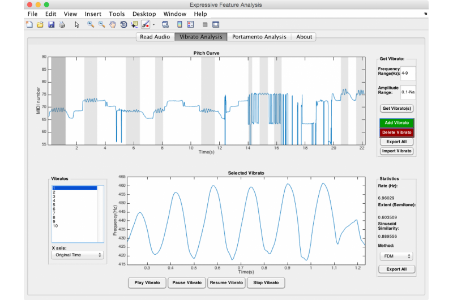Viewport: 453px width, 300px height.
Task: Select the Pan hand tool
Action: point(113,24)
